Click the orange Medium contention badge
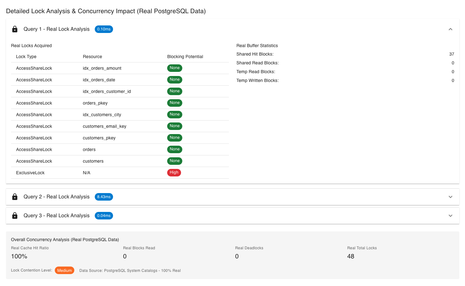Screen dimensions: 465x286 [x=65, y=271]
